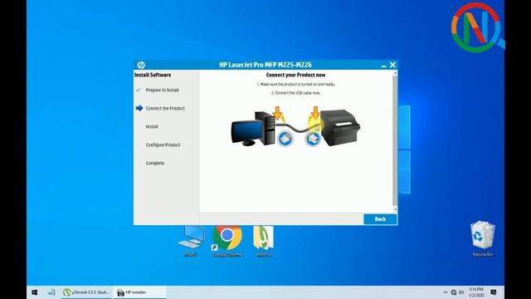Select the 'Install' step in sidebar
Viewport: 531px width, 299px height.
pyautogui.click(x=152, y=127)
